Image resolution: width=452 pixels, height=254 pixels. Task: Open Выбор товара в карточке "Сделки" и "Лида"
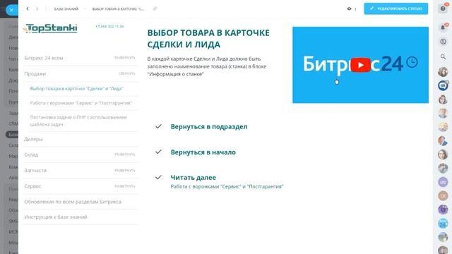[x=77, y=89]
